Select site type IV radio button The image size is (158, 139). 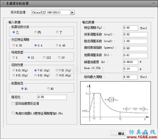59,57
